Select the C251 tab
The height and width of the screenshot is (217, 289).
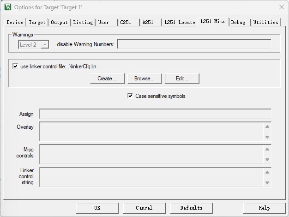[x=128, y=22]
